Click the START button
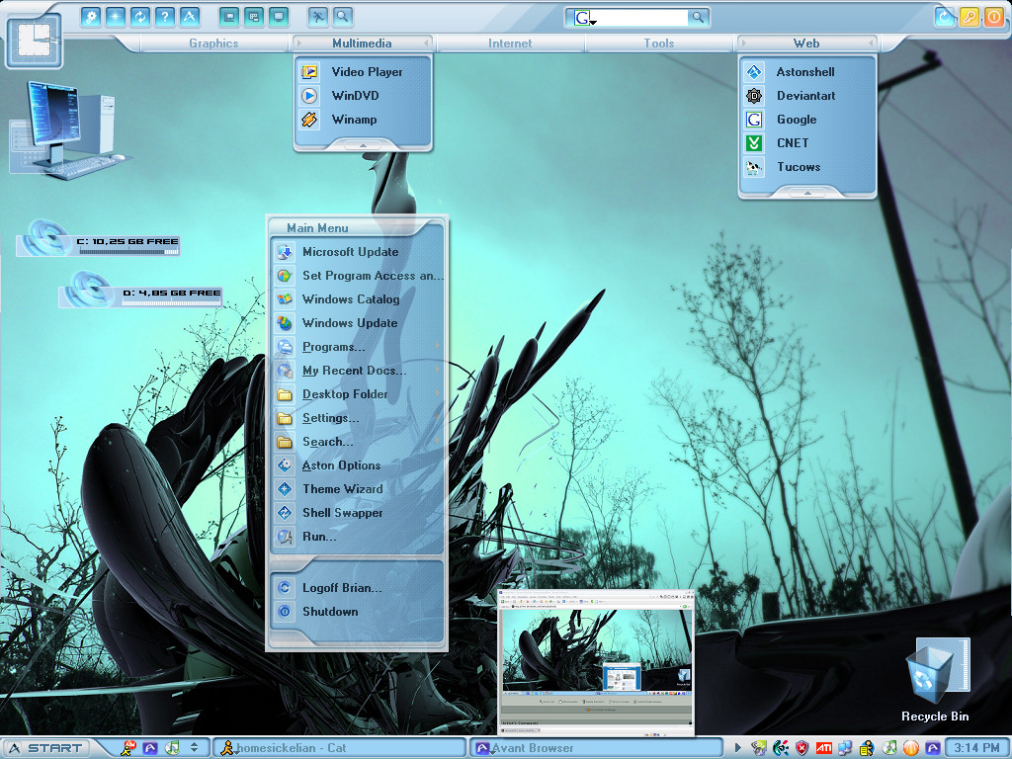The width and height of the screenshot is (1012, 759). tap(45, 748)
